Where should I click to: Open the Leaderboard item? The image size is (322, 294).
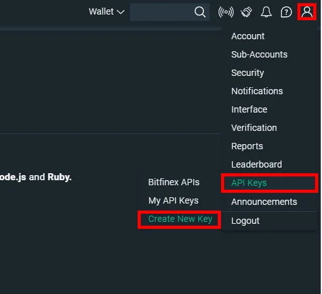click(x=256, y=164)
